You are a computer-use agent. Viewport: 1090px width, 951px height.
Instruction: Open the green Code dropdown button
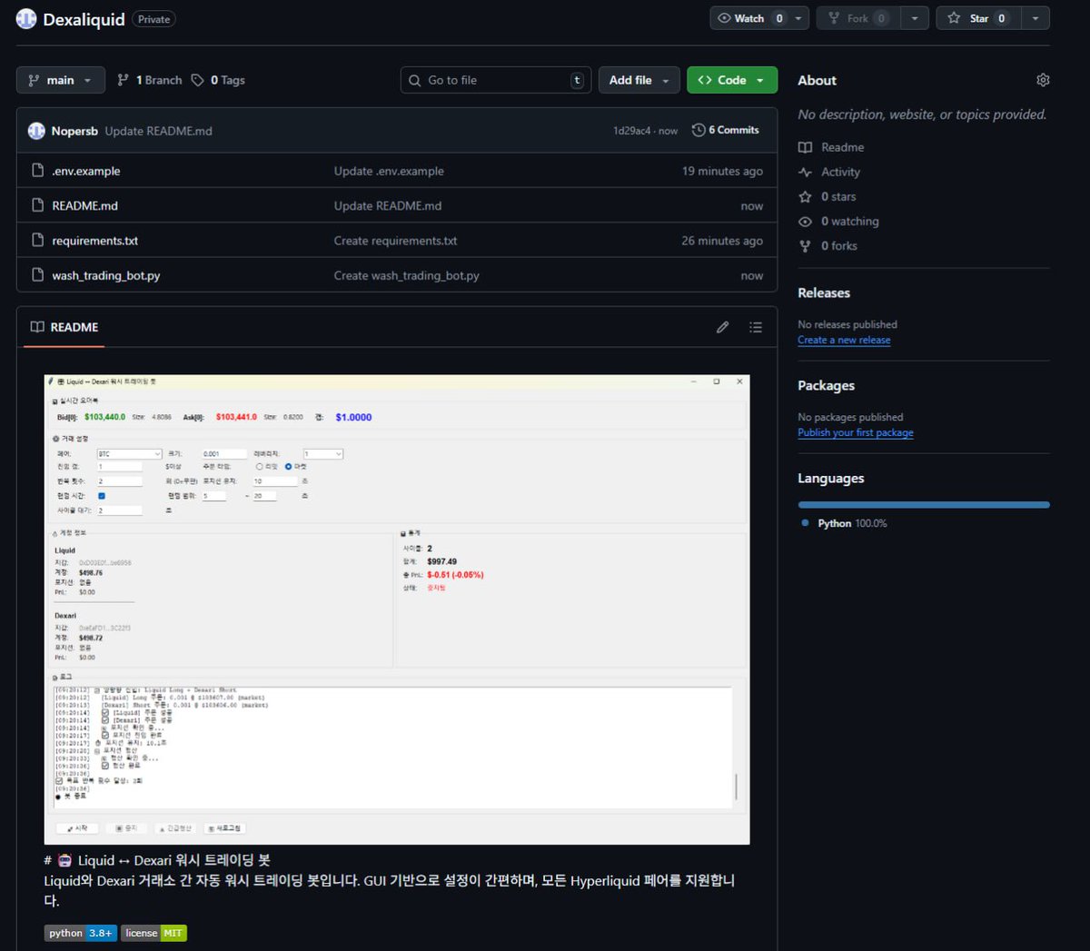(732, 80)
